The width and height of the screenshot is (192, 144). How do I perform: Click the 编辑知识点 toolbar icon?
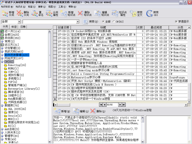point(102,14)
